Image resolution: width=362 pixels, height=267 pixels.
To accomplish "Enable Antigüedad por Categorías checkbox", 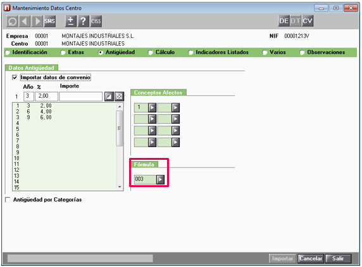I will click(x=8, y=200).
